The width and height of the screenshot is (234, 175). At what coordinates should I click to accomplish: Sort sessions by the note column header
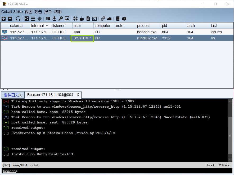tap(125, 26)
